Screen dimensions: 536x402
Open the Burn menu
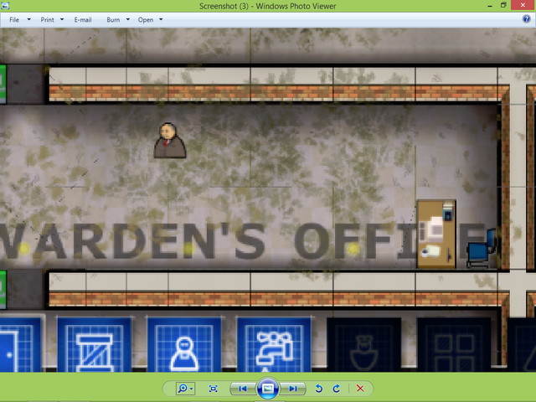point(113,20)
